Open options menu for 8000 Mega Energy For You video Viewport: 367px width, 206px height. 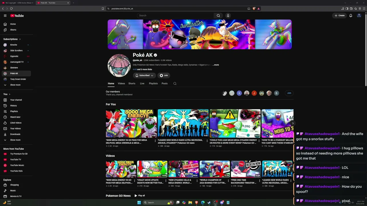[x=155, y=141]
